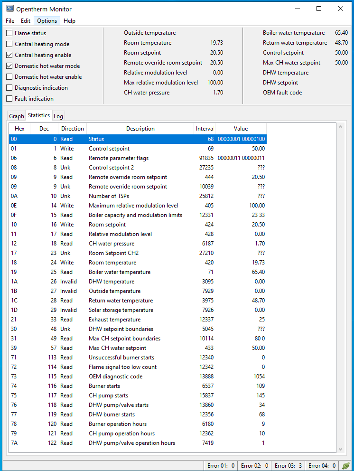Select the Number of TSPs row

pyautogui.click(x=138, y=196)
